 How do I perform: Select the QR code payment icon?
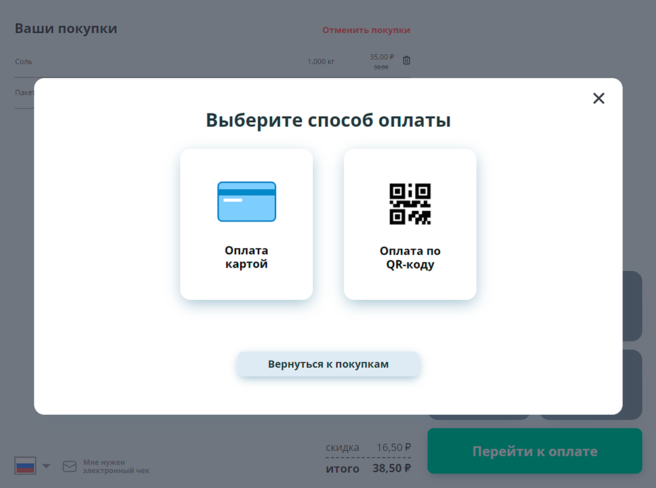(410, 204)
